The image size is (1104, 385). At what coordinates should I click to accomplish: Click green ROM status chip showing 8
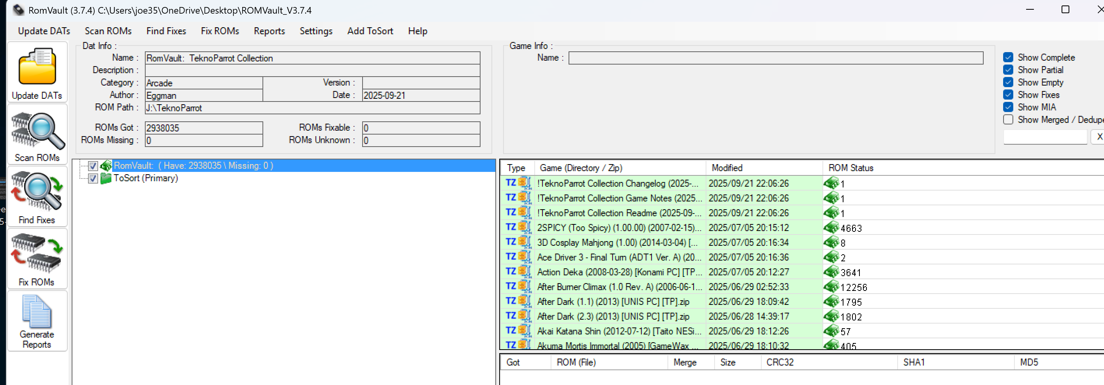click(x=831, y=242)
